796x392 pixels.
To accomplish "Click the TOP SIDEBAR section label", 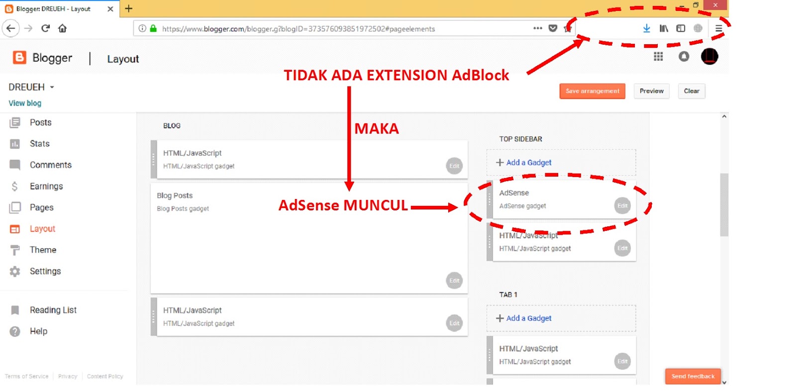I will pyautogui.click(x=520, y=139).
